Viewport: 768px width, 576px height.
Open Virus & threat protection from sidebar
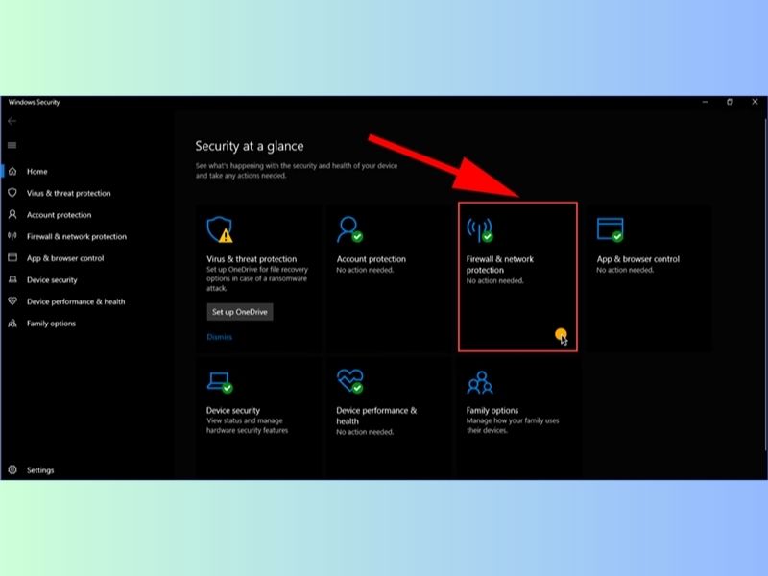pyautogui.click(x=68, y=193)
